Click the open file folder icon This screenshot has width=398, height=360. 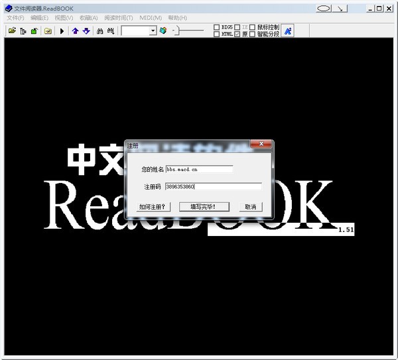pyautogui.click(x=12, y=31)
